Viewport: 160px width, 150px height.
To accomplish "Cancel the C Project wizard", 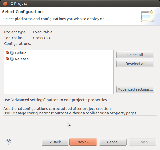I will 113,142.
